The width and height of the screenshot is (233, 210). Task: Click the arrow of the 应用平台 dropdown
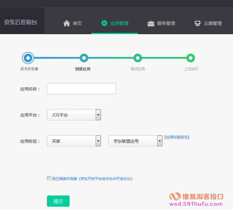point(98,115)
